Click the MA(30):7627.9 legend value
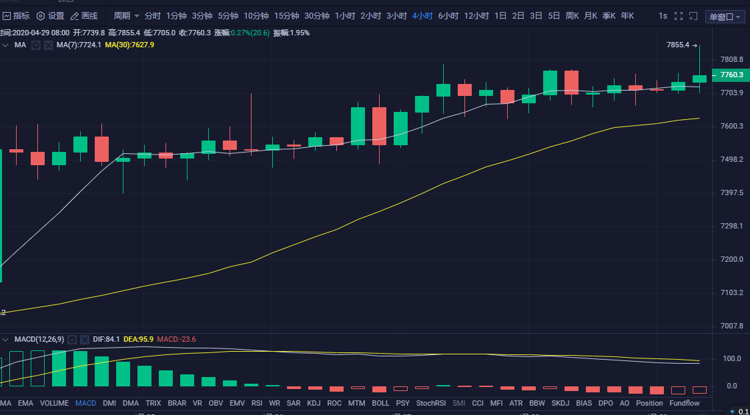 tap(129, 45)
